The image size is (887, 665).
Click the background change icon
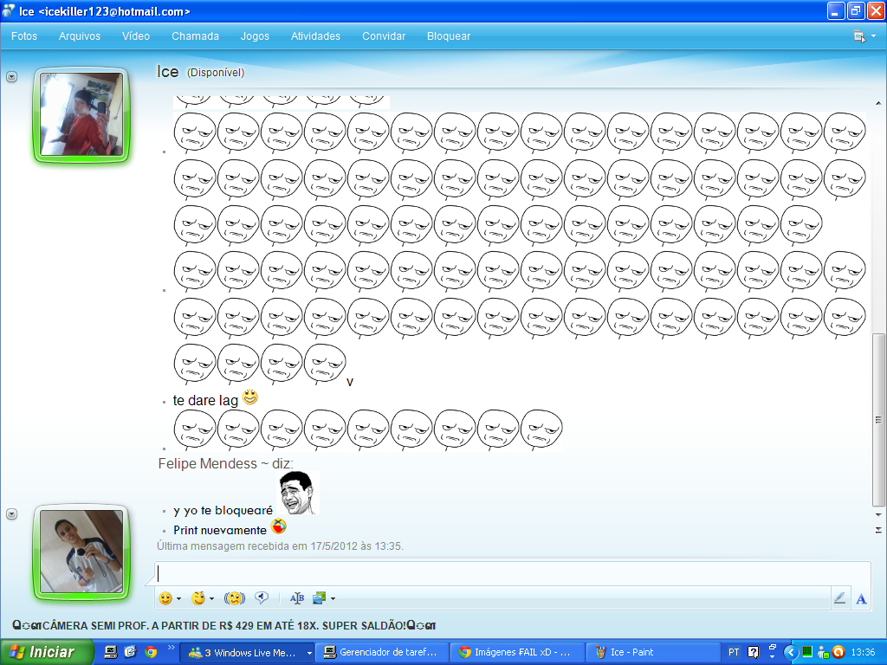[x=319, y=598]
